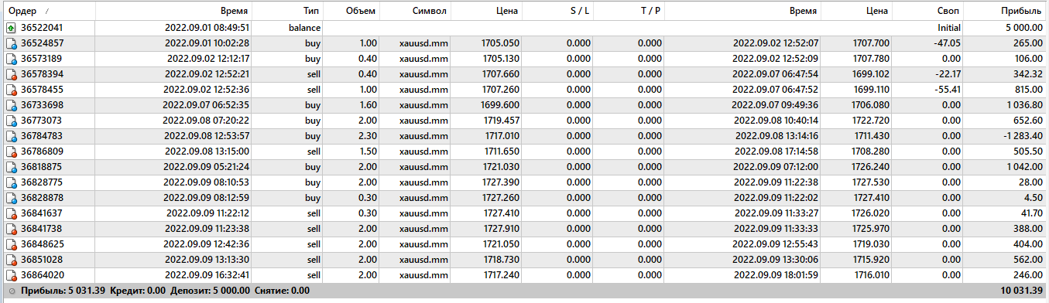This screenshot has width=1049, height=303.
Task: Select the row of order 36573189
Action: [524, 59]
